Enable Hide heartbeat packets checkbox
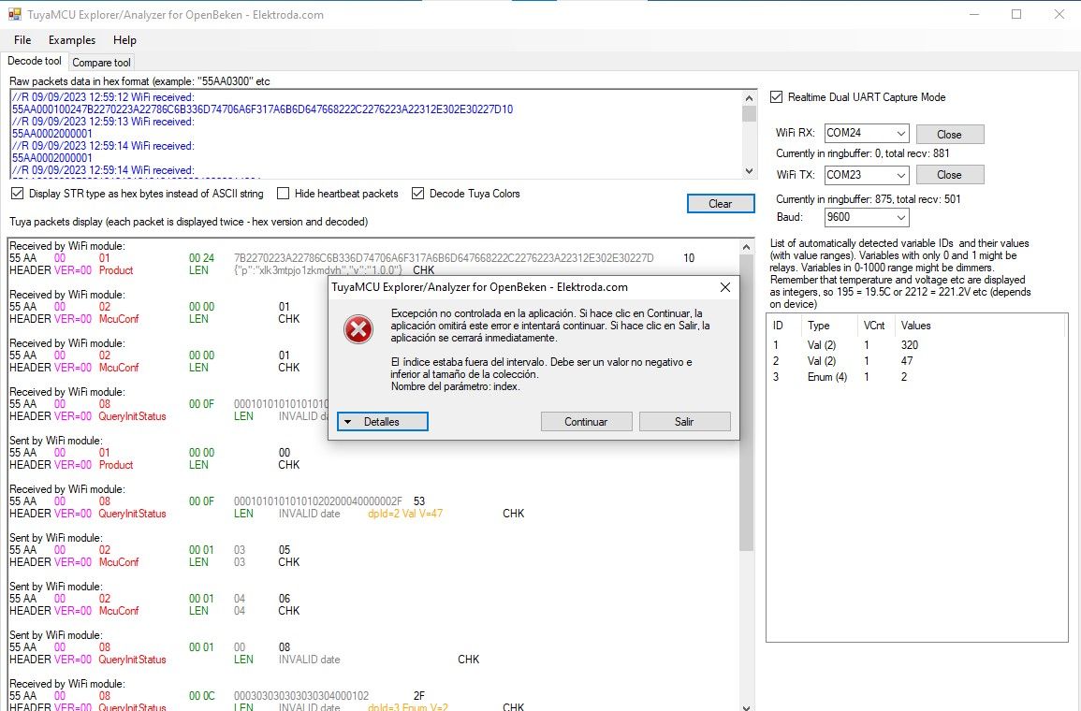1081x711 pixels. [283, 194]
